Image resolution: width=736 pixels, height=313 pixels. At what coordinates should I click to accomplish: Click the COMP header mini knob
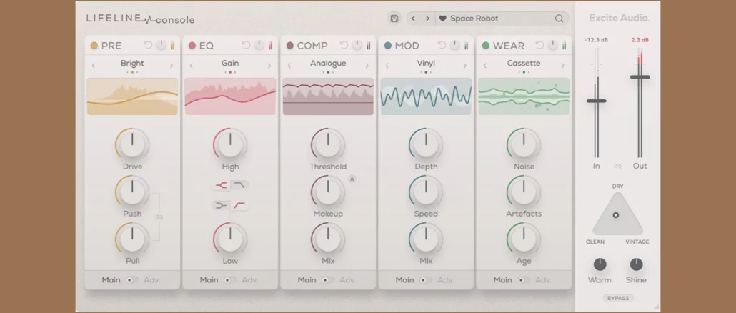tap(357, 45)
